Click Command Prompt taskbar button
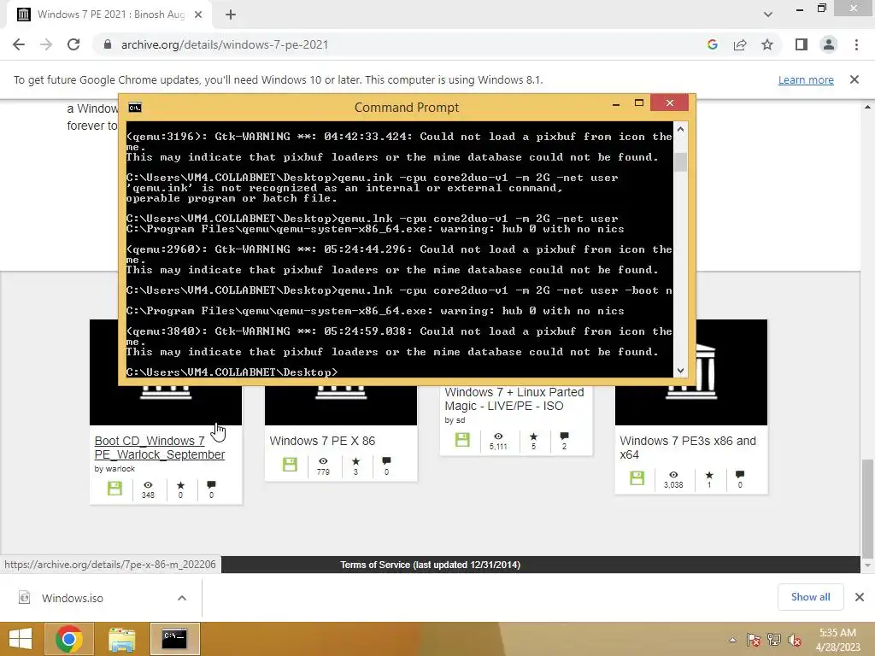Image resolution: width=875 pixels, height=656 pixels. point(174,639)
